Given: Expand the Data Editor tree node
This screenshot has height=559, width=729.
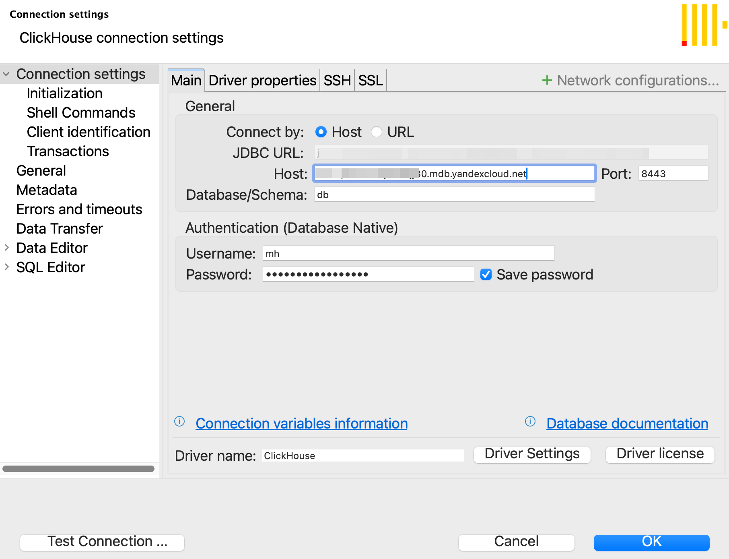Looking at the screenshot, I should tap(6, 248).
